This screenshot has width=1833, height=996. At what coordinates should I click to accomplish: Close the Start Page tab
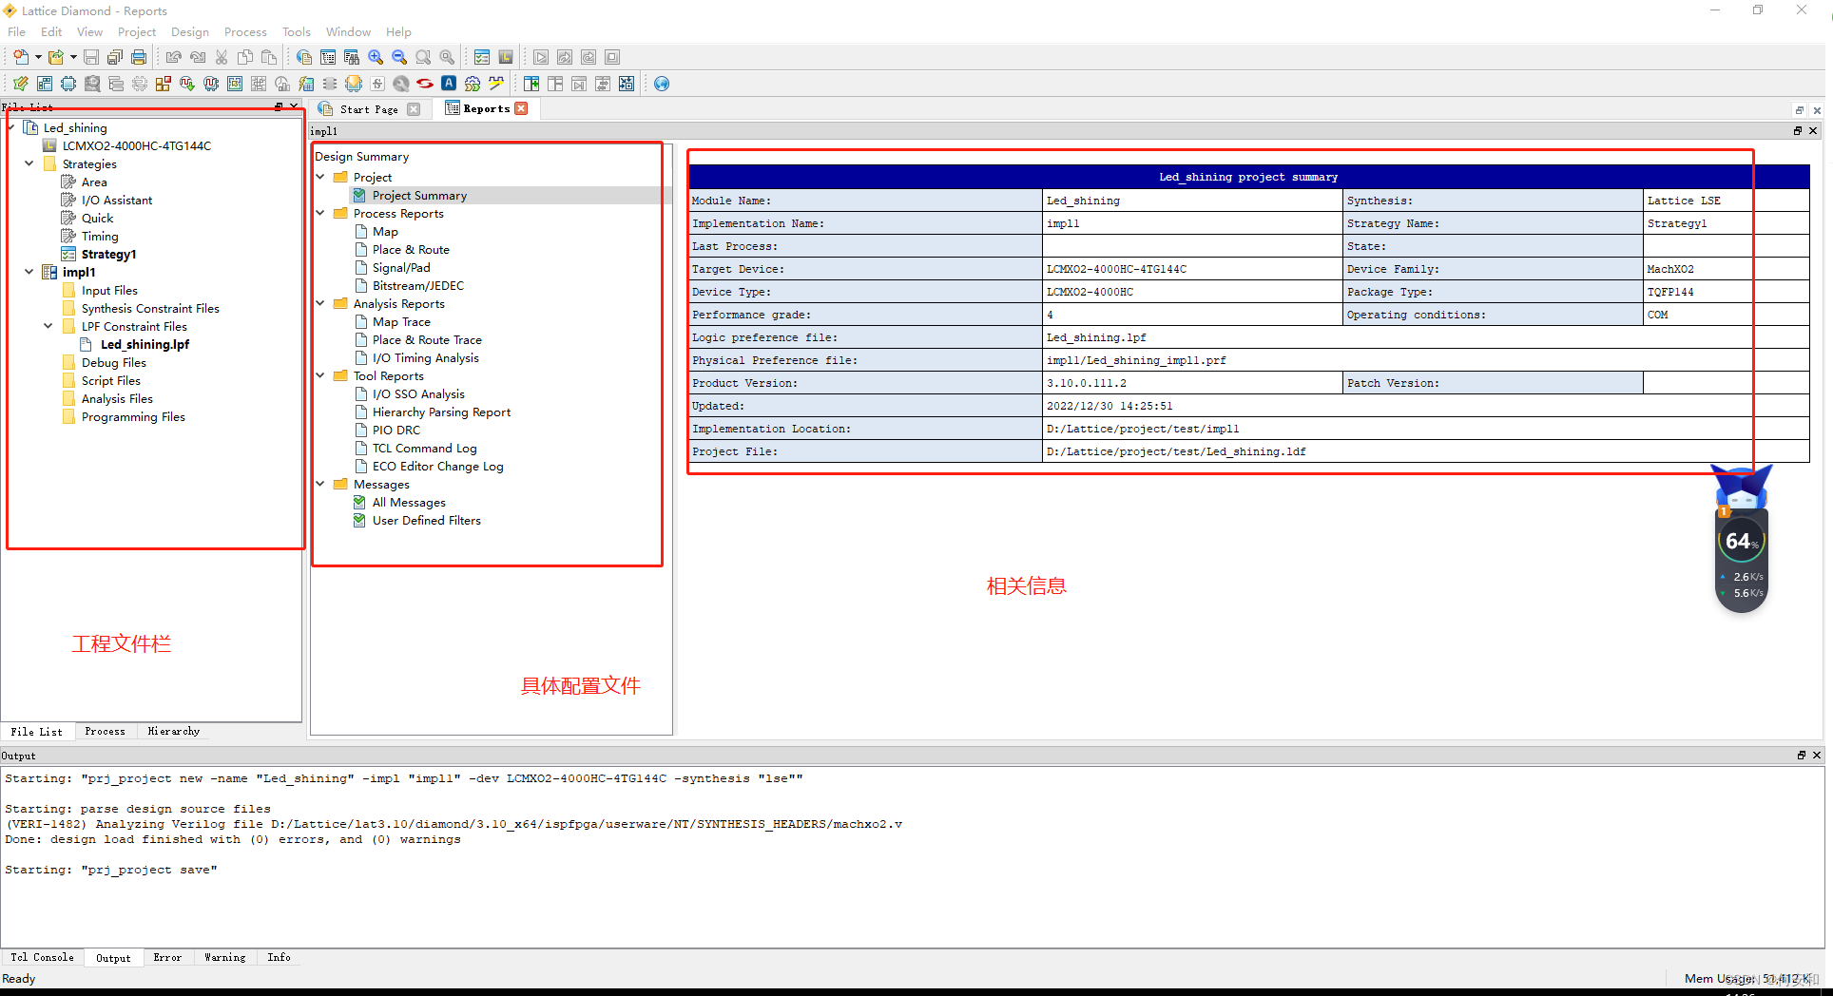[x=414, y=109]
